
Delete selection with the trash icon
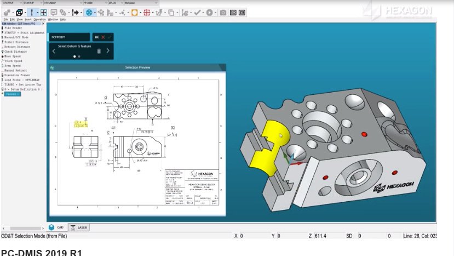[99, 51]
